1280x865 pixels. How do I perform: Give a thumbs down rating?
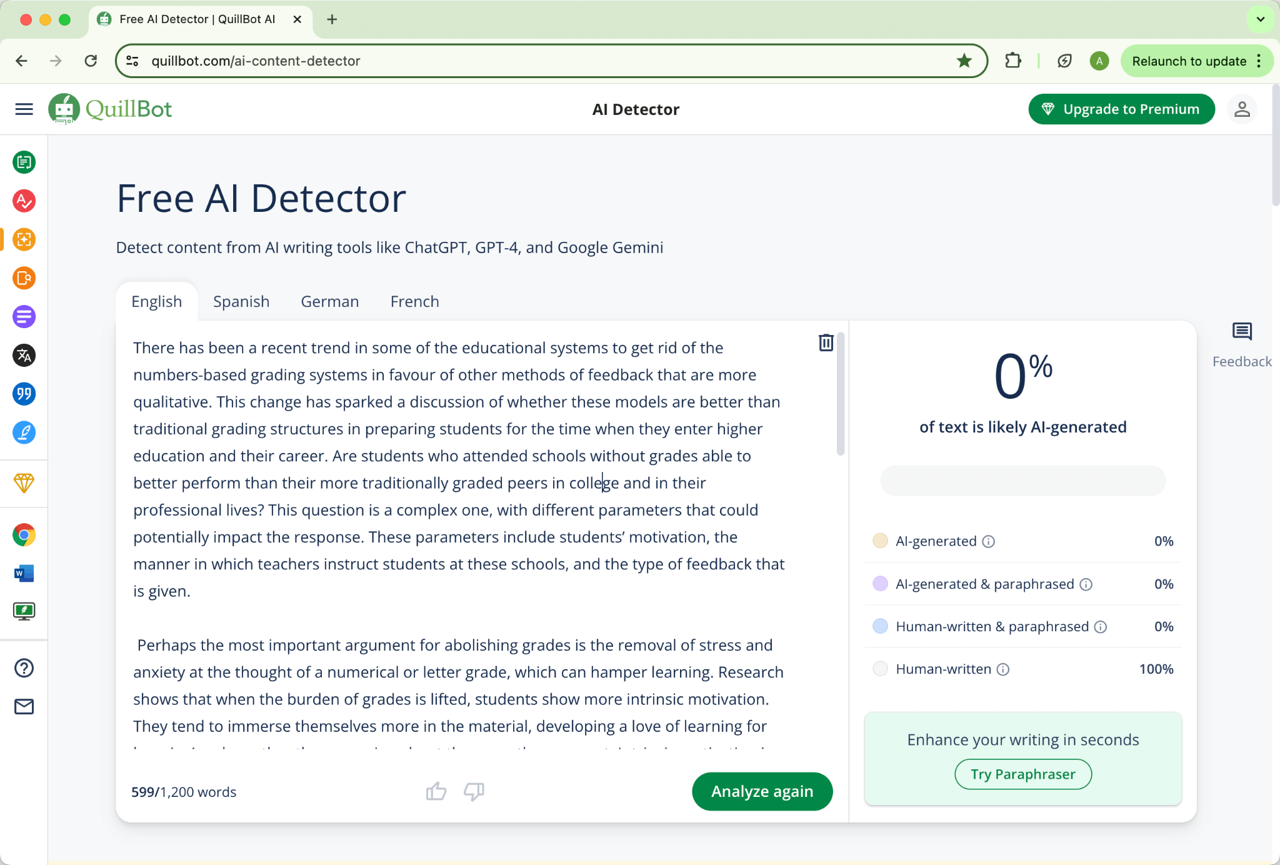(474, 791)
